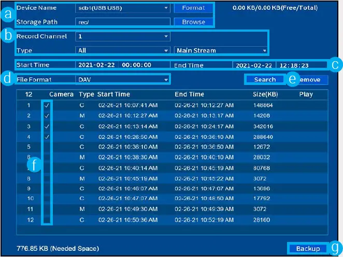Select start time 02-26-21 10:07:41 AM
This screenshot has width=343, height=257.
tap(128, 105)
